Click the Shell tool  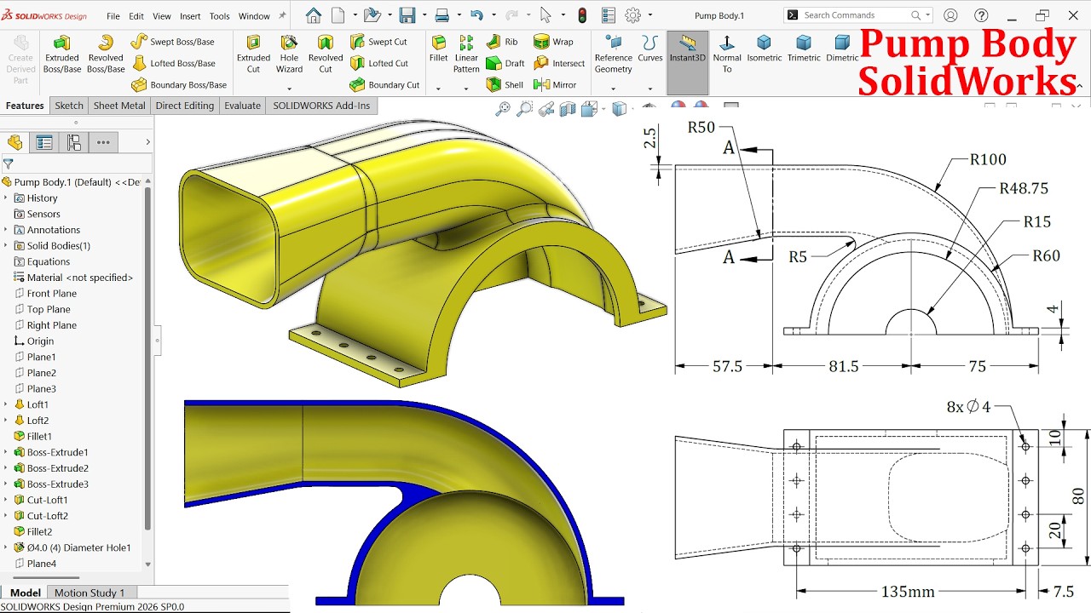coord(505,85)
